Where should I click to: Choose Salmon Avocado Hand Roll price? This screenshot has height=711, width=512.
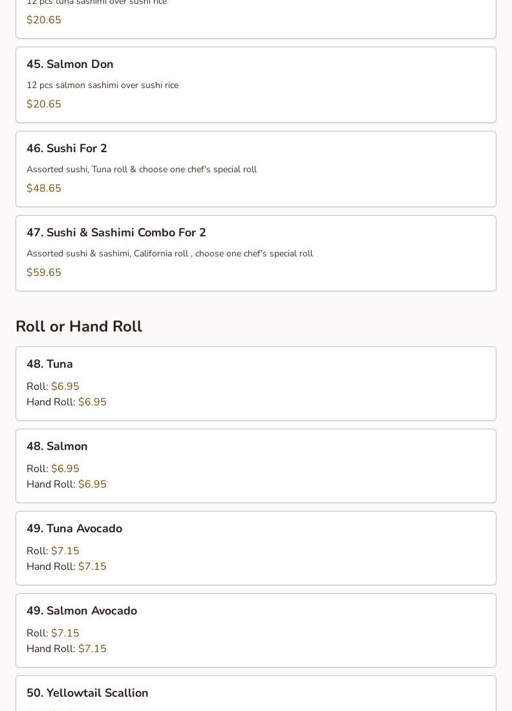tap(92, 649)
